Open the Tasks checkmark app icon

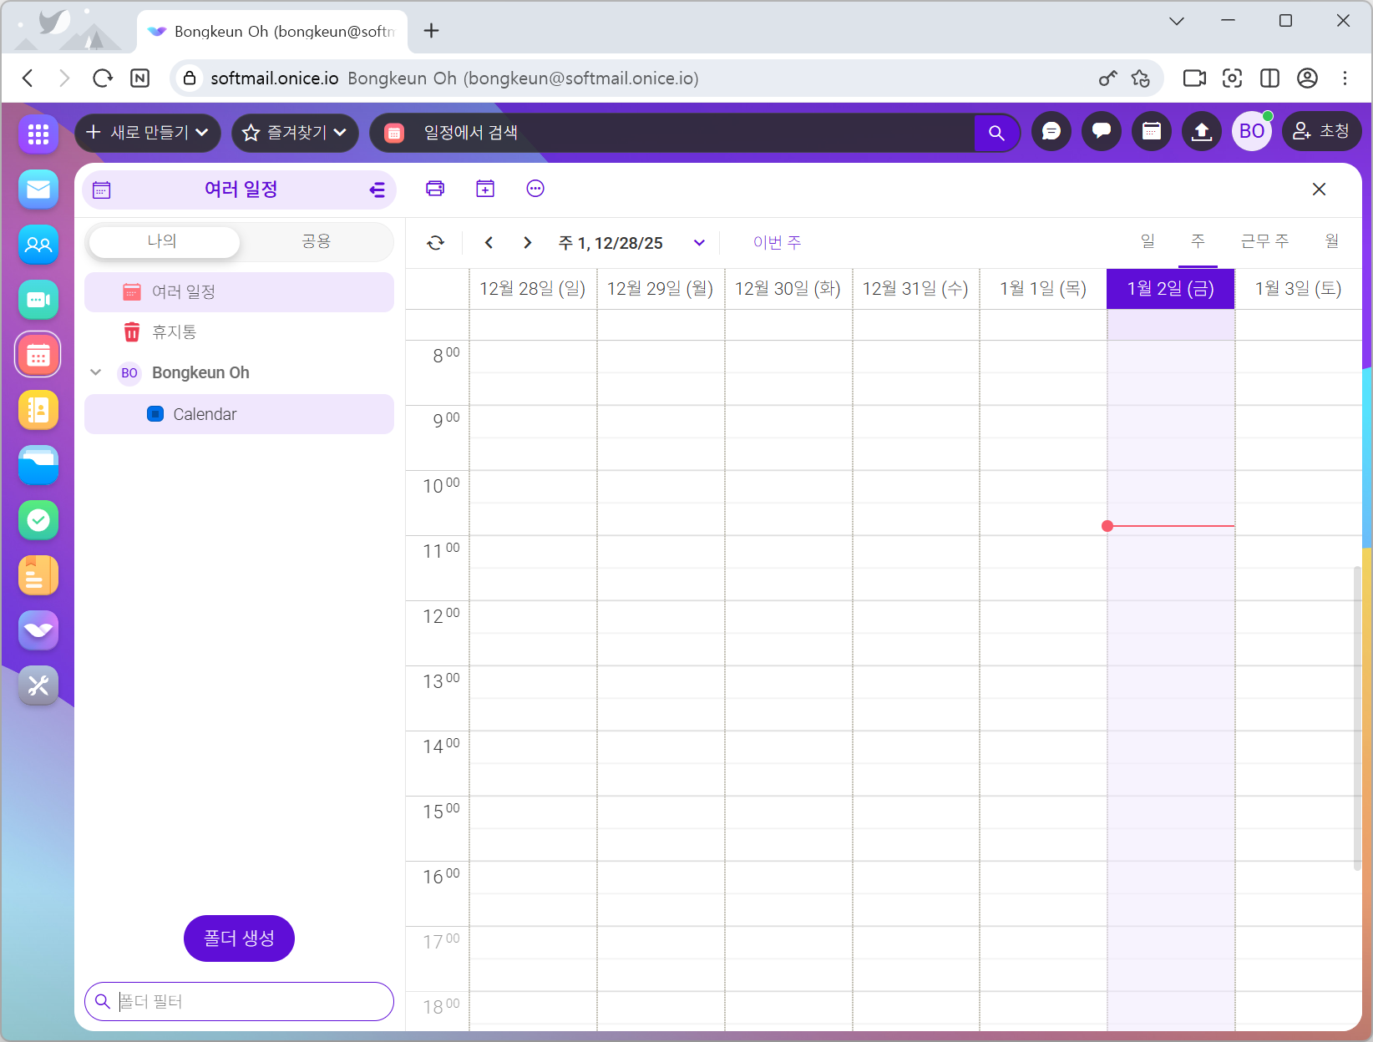[38, 520]
